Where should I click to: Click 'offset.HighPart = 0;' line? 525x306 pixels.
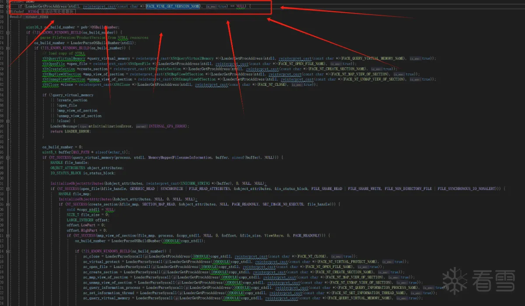point(87,230)
